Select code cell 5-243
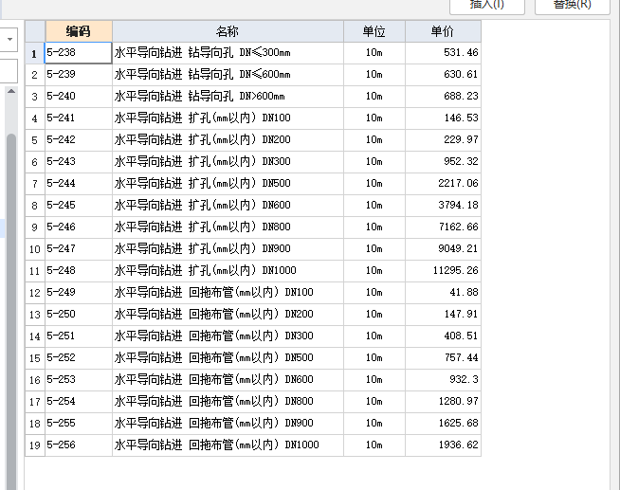This screenshot has width=620, height=490. pyautogui.click(x=79, y=162)
